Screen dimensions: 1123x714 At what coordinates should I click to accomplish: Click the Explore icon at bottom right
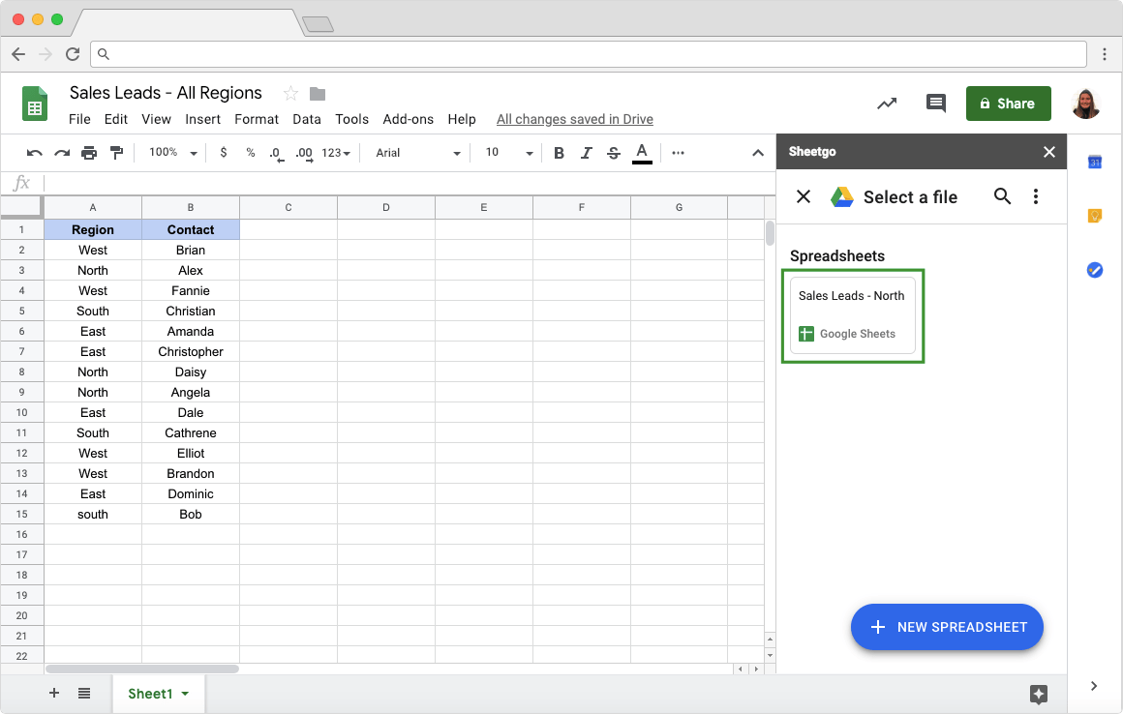pos(1039,693)
